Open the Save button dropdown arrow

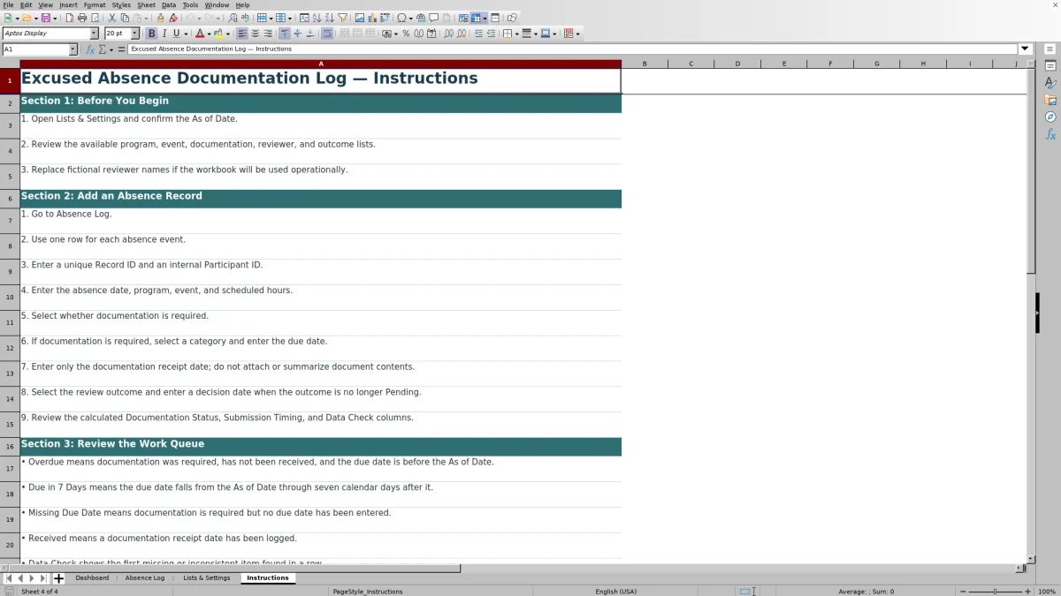pyautogui.click(x=55, y=18)
